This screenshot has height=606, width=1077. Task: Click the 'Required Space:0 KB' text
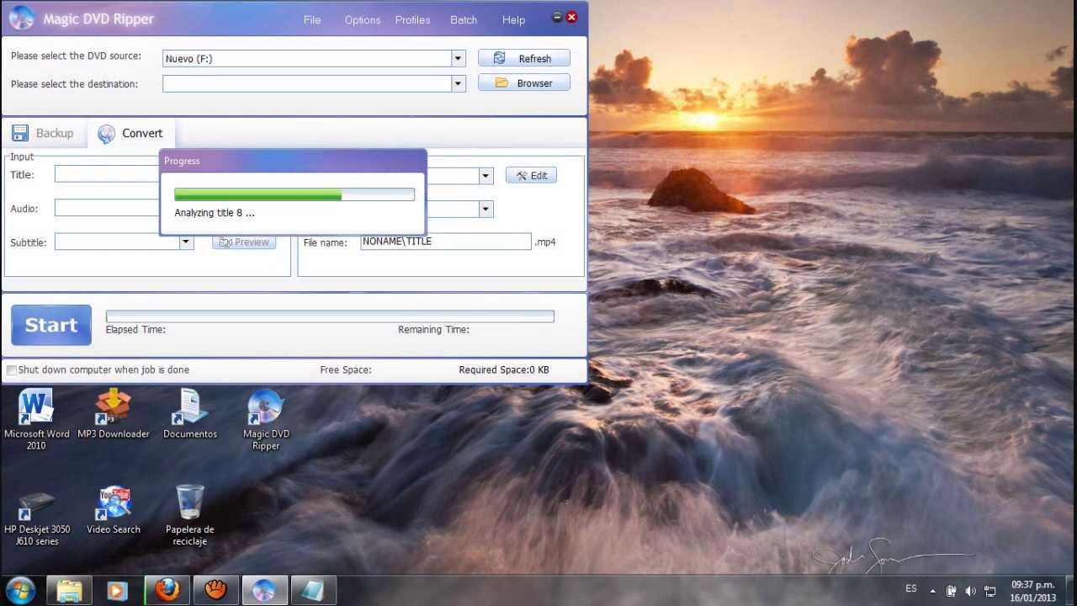(x=504, y=370)
